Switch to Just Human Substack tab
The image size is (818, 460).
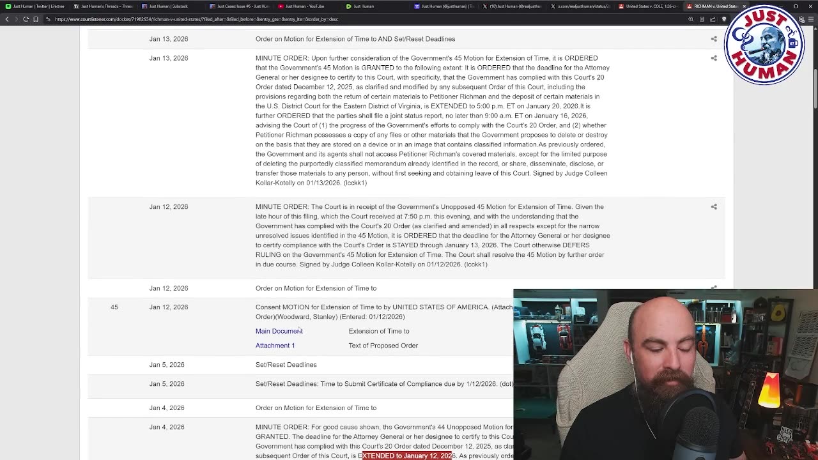point(170,6)
